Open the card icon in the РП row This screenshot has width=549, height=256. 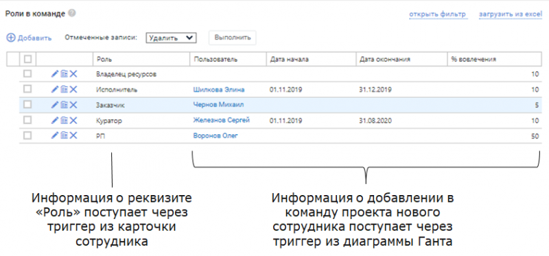64,136
